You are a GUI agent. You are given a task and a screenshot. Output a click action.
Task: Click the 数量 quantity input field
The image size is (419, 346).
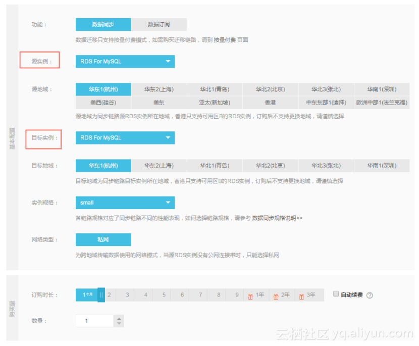pyautogui.click(x=94, y=321)
